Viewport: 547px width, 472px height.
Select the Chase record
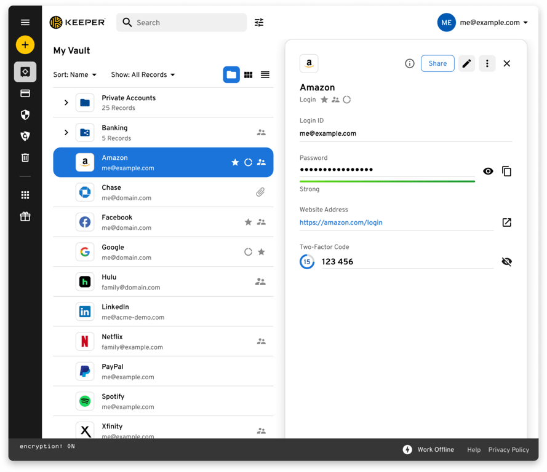pos(163,192)
